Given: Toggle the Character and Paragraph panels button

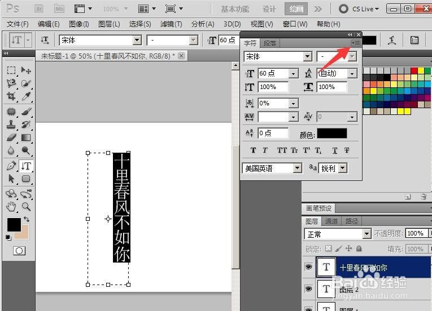Looking at the screenshot, I should [414, 41].
